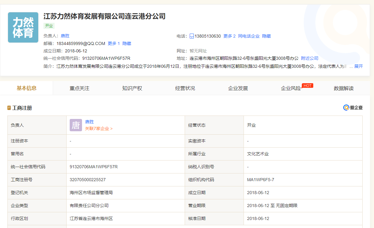Click the 力然体育 company logo
Viewport: 374px width, 228px height.
coord(23,27)
